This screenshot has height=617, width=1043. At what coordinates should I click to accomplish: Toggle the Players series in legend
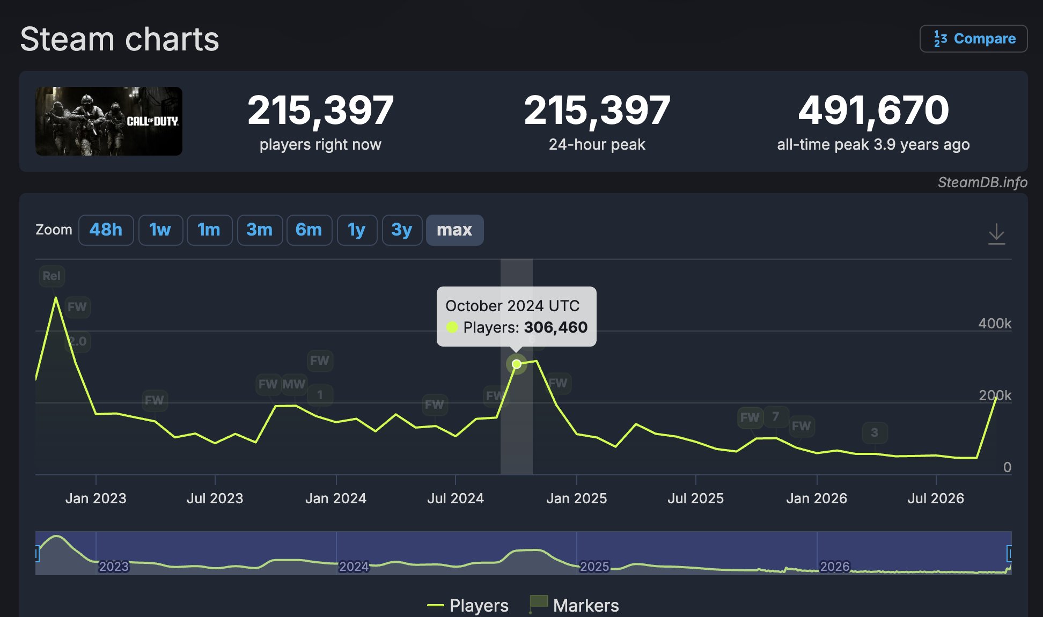pyautogui.click(x=468, y=605)
